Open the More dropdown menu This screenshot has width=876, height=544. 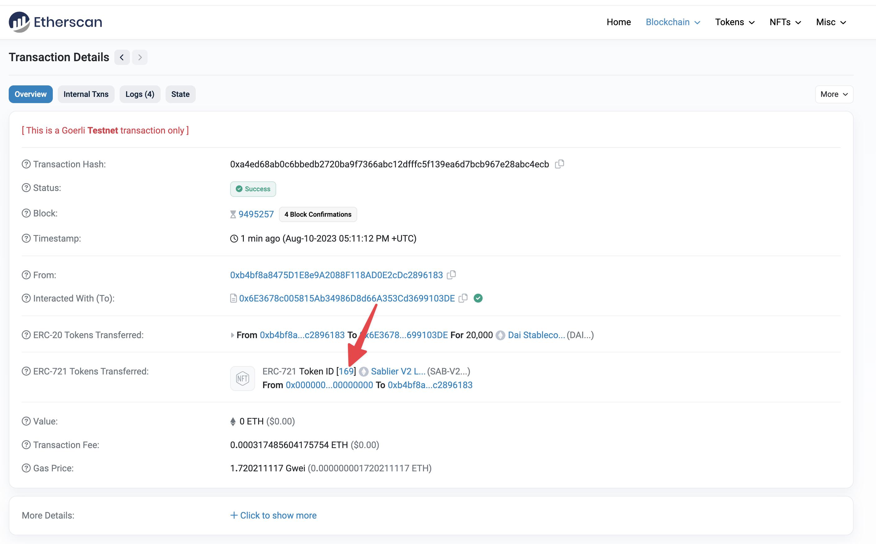tap(833, 94)
